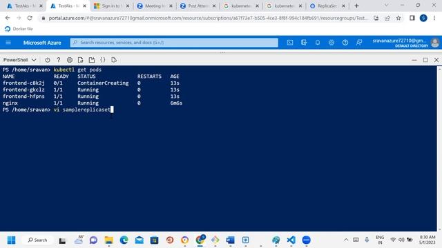Open Azure help and support icon

click(x=345, y=43)
